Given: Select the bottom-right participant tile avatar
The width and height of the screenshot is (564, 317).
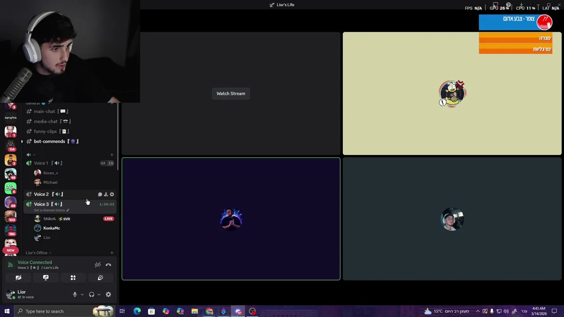Looking at the screenshot, I should click(452, 219).
